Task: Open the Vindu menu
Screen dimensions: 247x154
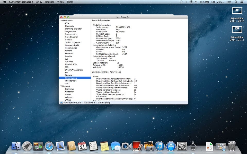Action: pyautogui.click(x=61, y=2)
